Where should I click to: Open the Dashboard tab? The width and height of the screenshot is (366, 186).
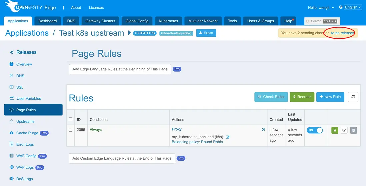pyautogui.click(x=48, y=21)
